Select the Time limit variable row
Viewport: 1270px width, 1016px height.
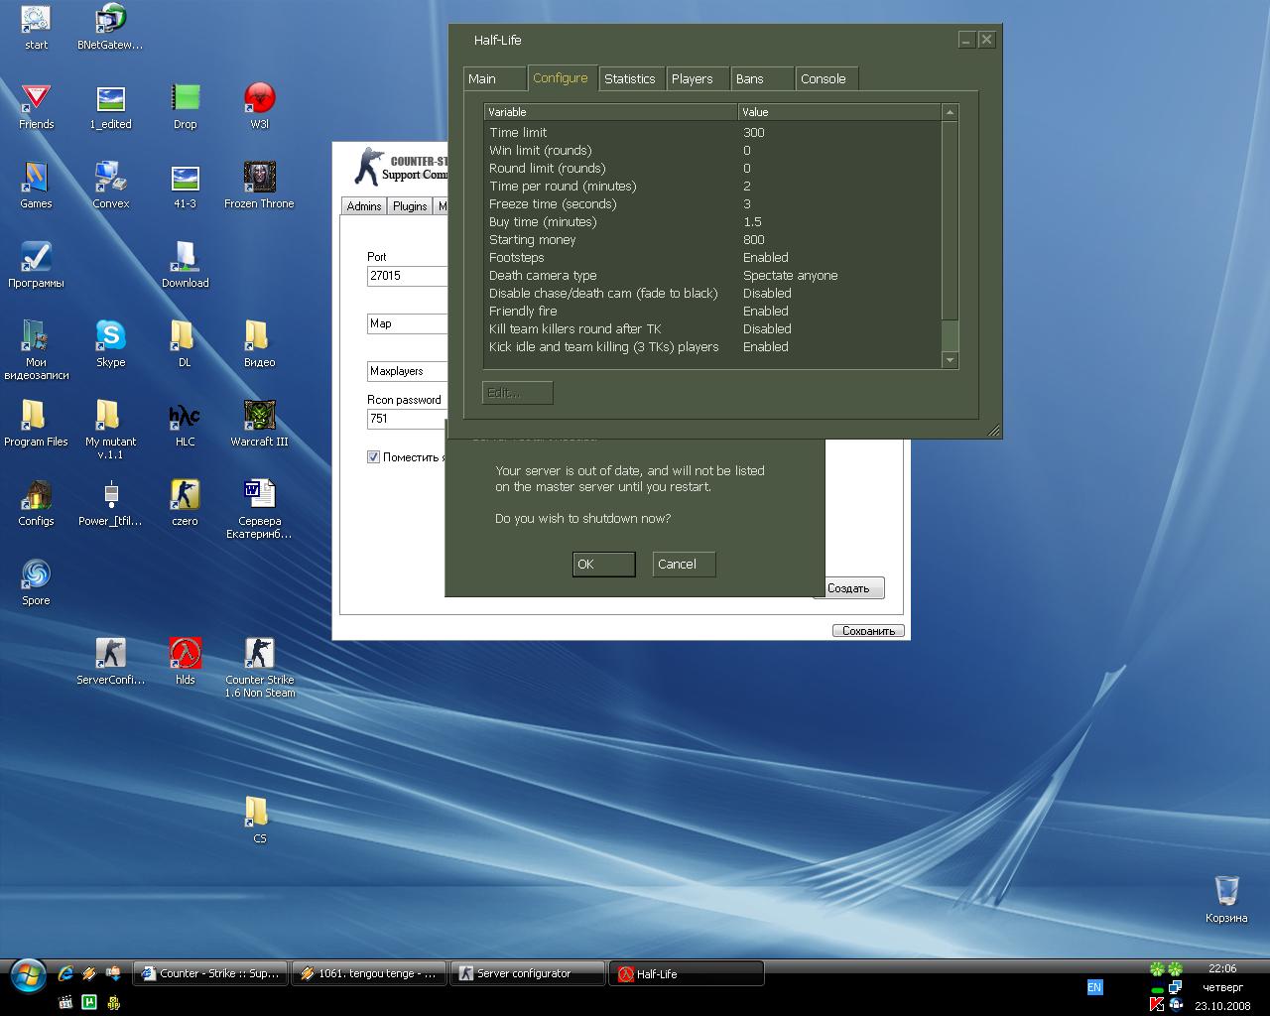(712, 133)
